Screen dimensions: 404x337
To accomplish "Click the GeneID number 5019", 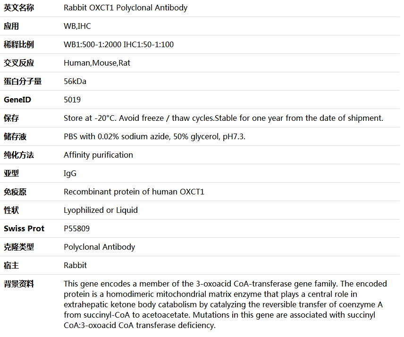I will (x=72, y=100).
